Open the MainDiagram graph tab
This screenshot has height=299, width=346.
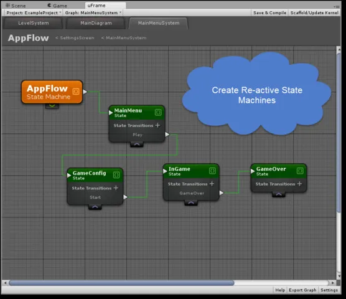pyautogui.click(x=96, y=23)
